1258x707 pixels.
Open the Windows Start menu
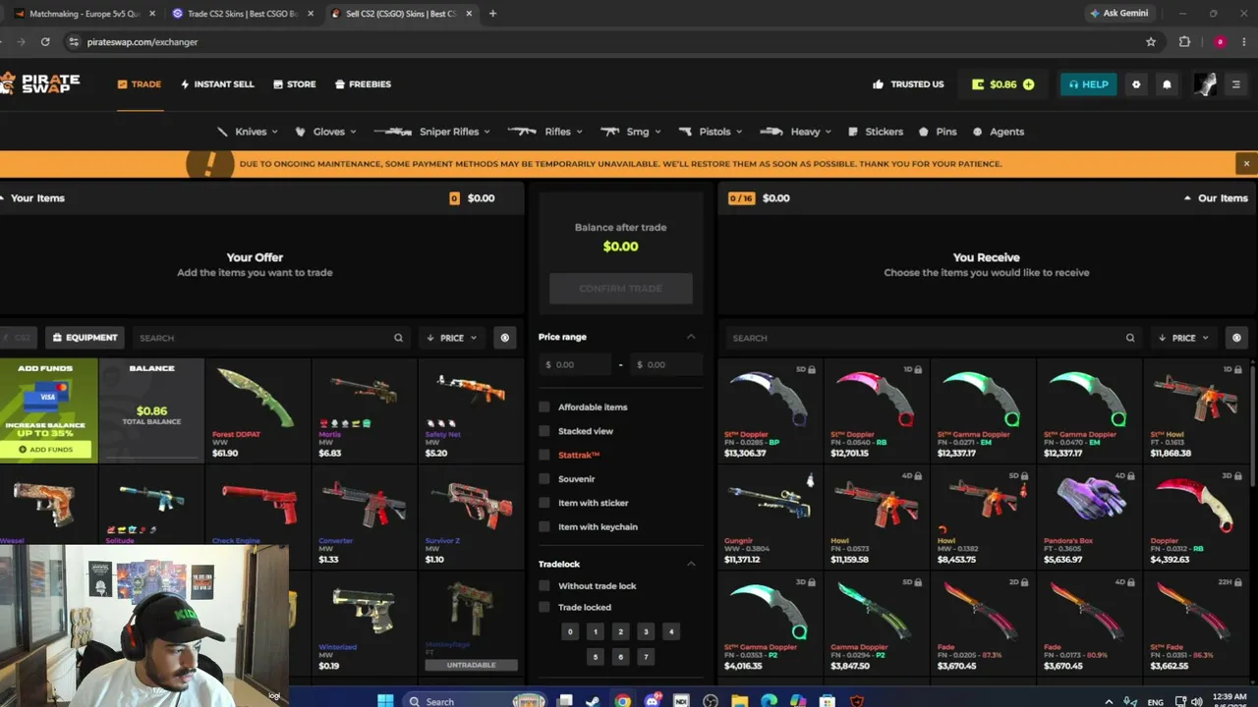click(x=385, y=701)
